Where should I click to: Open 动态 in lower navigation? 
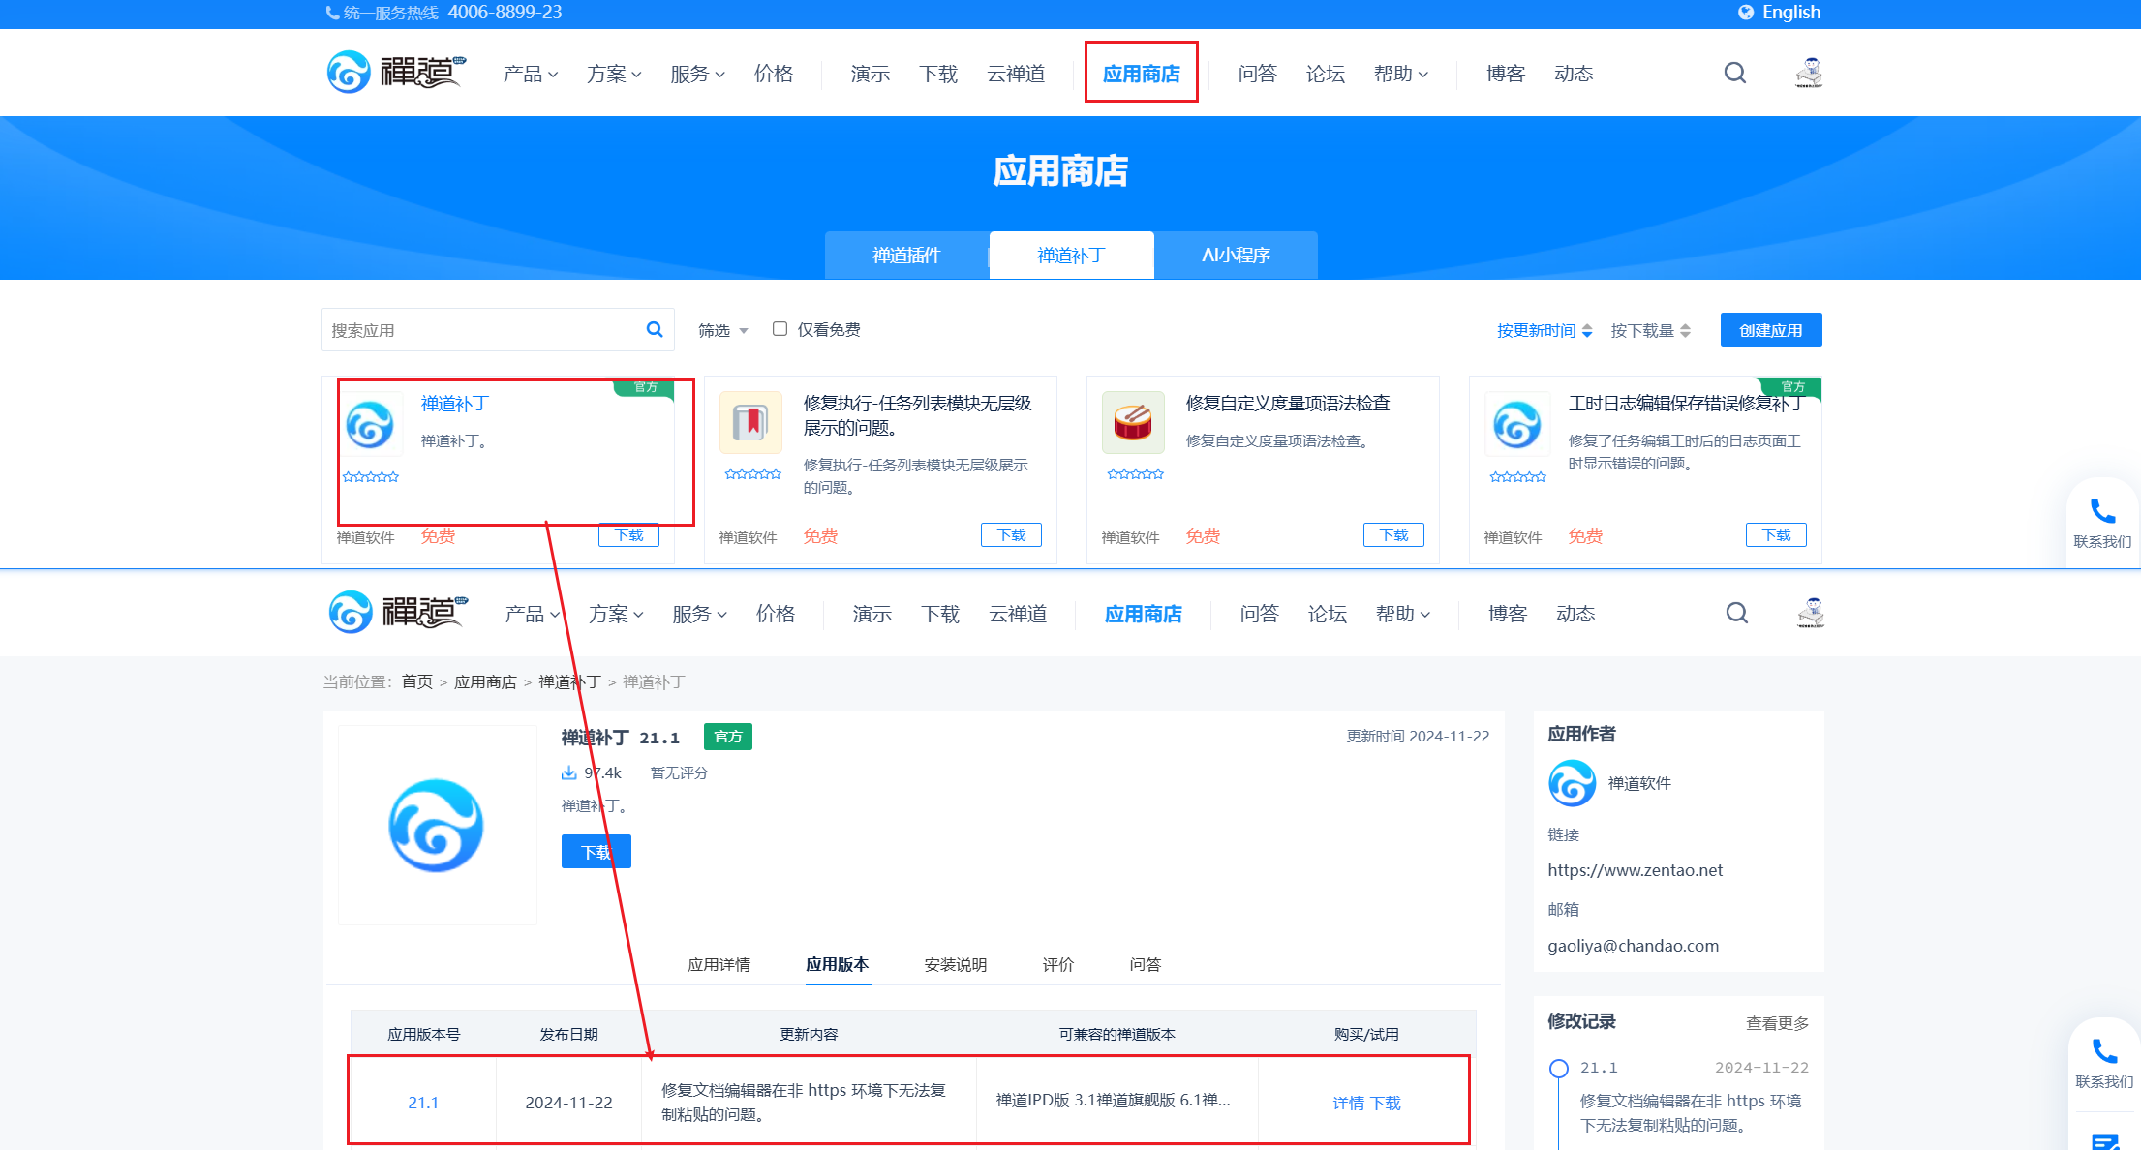1575,614
